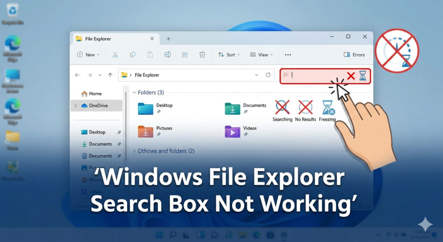Image resolution: width=443 pixels, height=242 pixels.
Task: Click the Paste clipboard icon
Action: point(150,55)
